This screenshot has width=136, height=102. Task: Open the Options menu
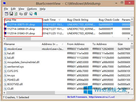coord(32,9)
